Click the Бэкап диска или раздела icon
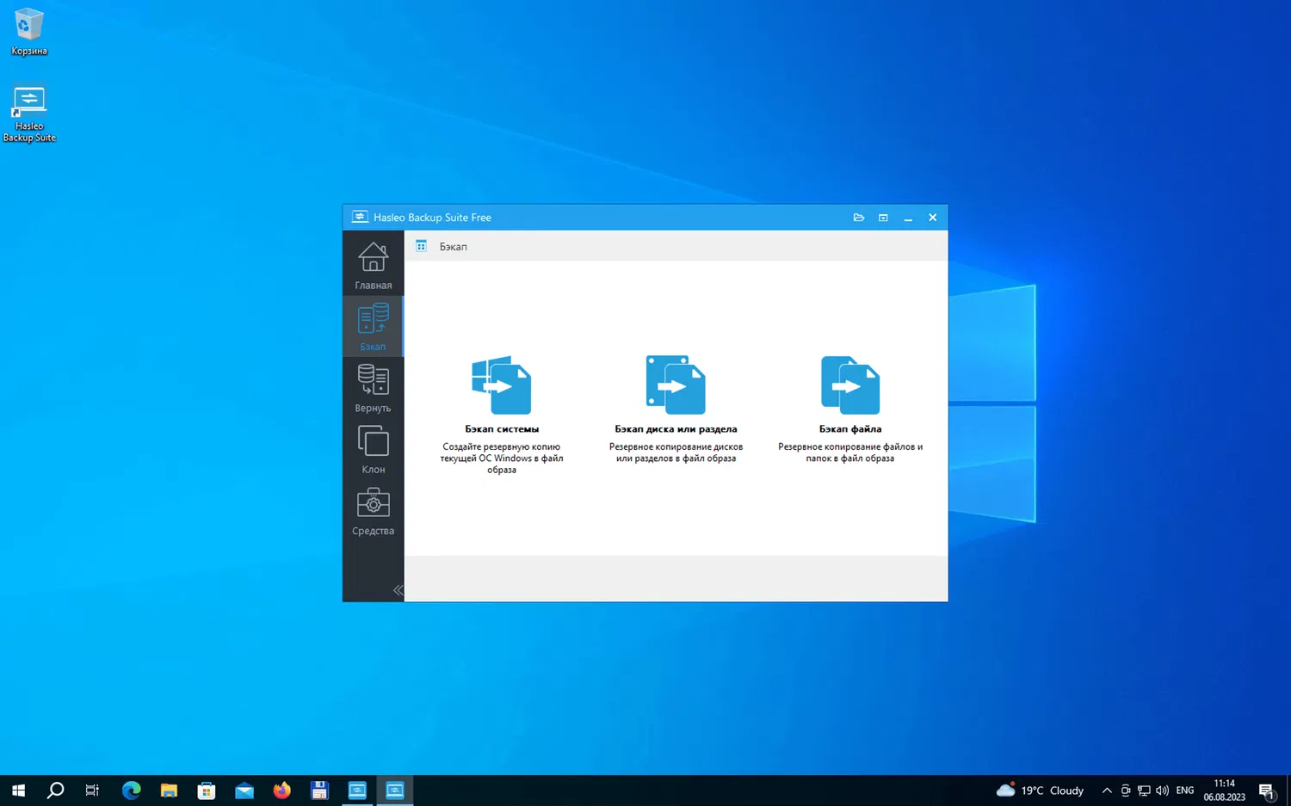Image resolution: width=1291 pixels, height=806 pixels. (676, 385)
